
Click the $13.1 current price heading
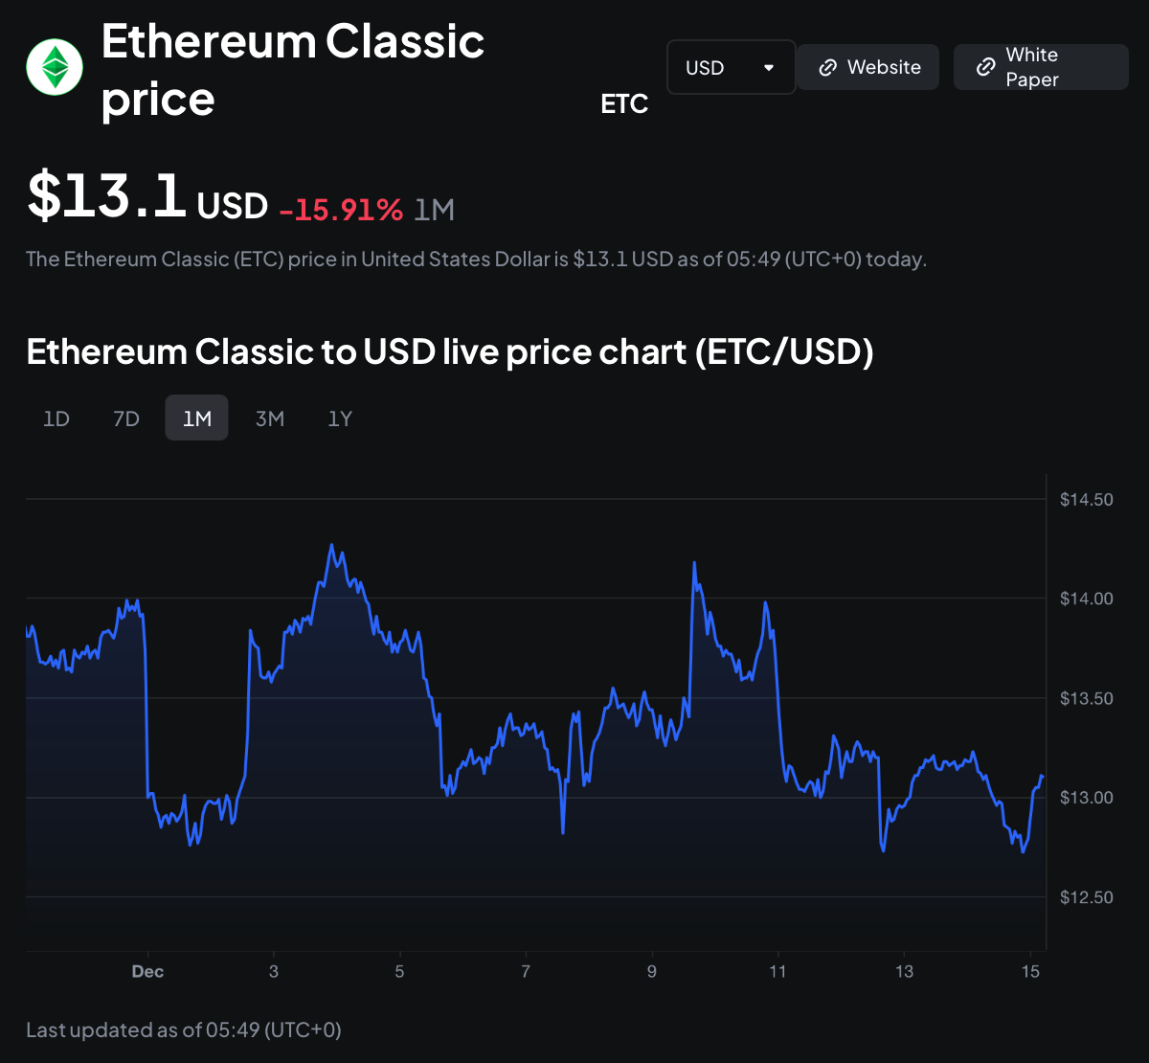(106, 195)
